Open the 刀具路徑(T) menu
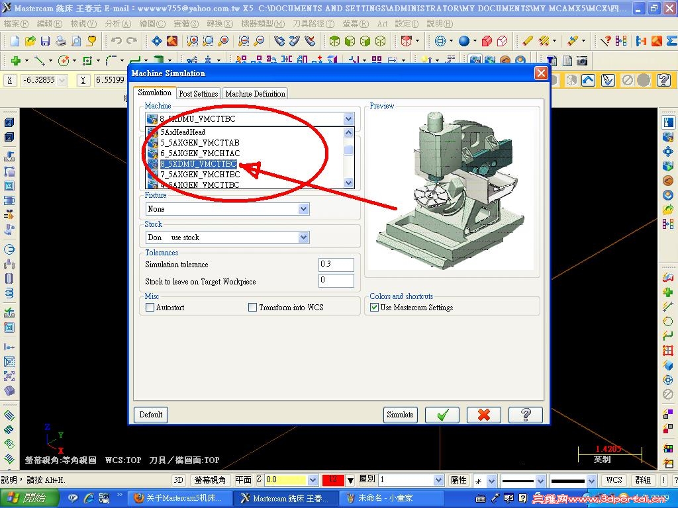The height and width of the screenshot is (508, 678). (x=313, y=24)
